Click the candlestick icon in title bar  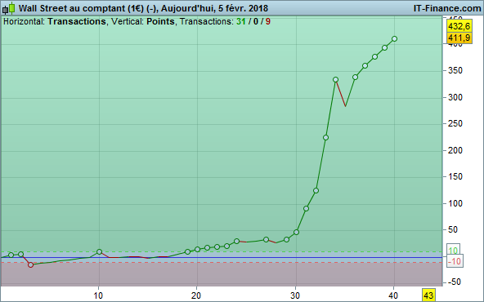pyautogui.click(x=9, y=8)
